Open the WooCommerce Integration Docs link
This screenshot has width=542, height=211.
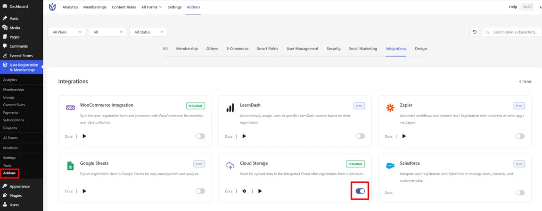[69, 136]
